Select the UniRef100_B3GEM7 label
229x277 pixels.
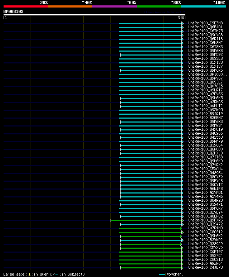click(x=205, y=118)
